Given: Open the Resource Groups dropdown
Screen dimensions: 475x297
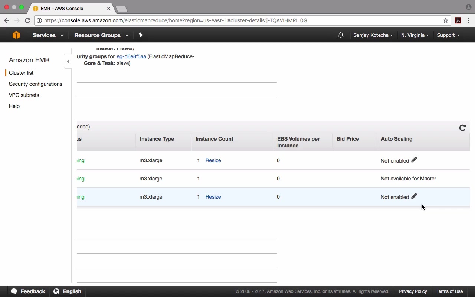Looking at the screenshot, I should click(x=101, y=35).
